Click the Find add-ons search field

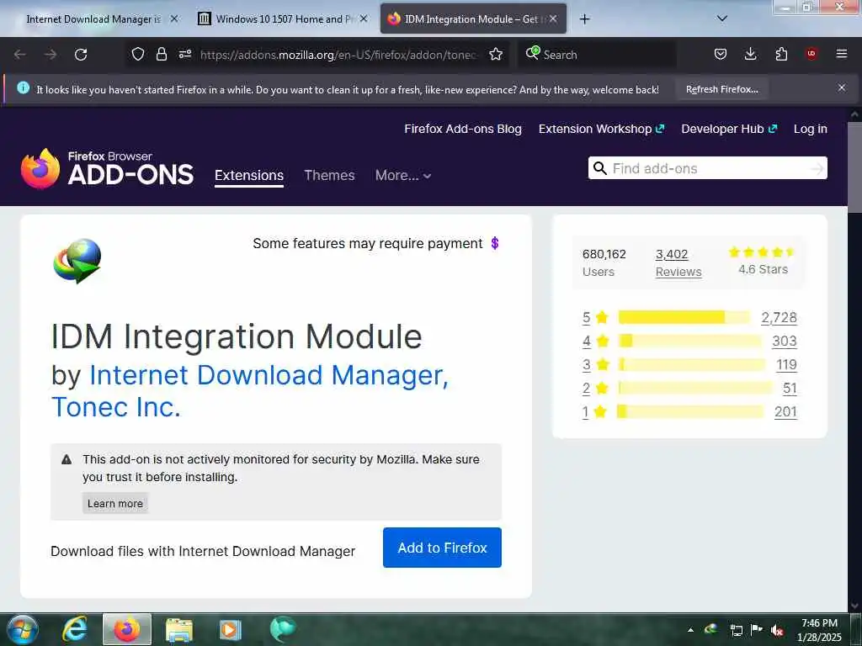706,168
